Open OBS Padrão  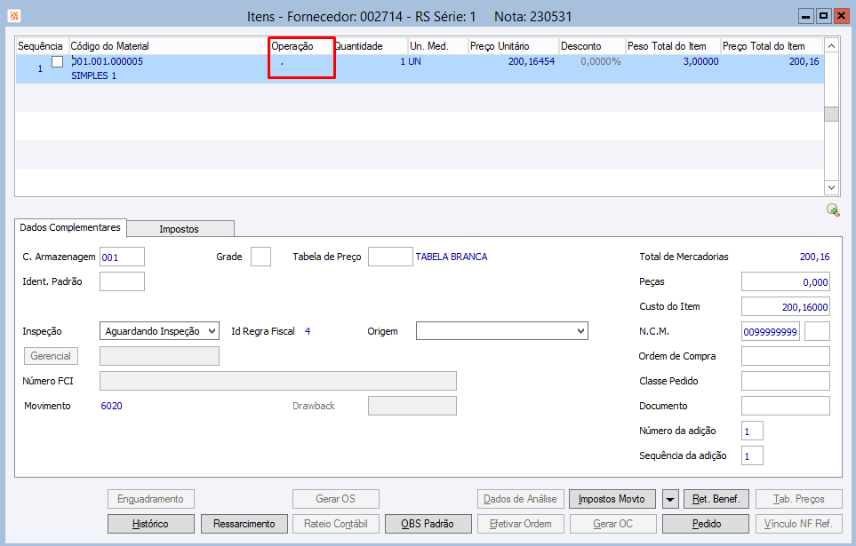[428, 524]
